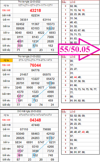Click the blue boxed digit in 502
100x162 pixels.
click(x=34, y=156)
